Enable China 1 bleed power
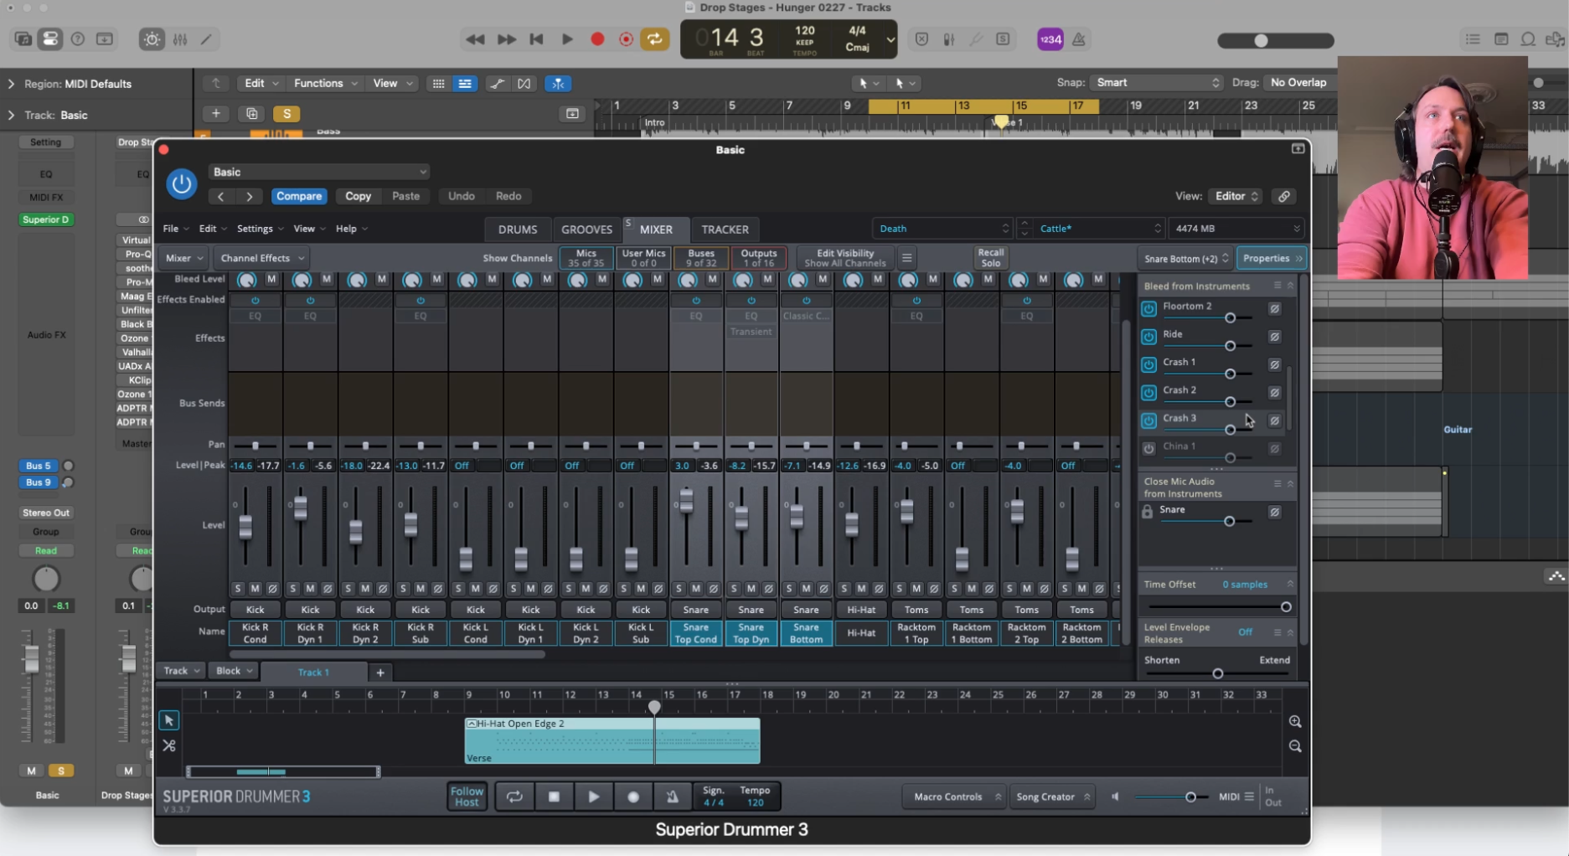1569x856 pixels. (x=1148, y=448)
